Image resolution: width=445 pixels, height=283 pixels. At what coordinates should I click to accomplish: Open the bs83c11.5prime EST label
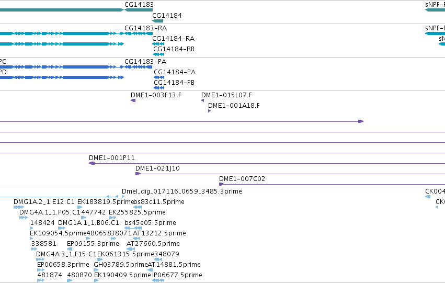coord(159,202)
